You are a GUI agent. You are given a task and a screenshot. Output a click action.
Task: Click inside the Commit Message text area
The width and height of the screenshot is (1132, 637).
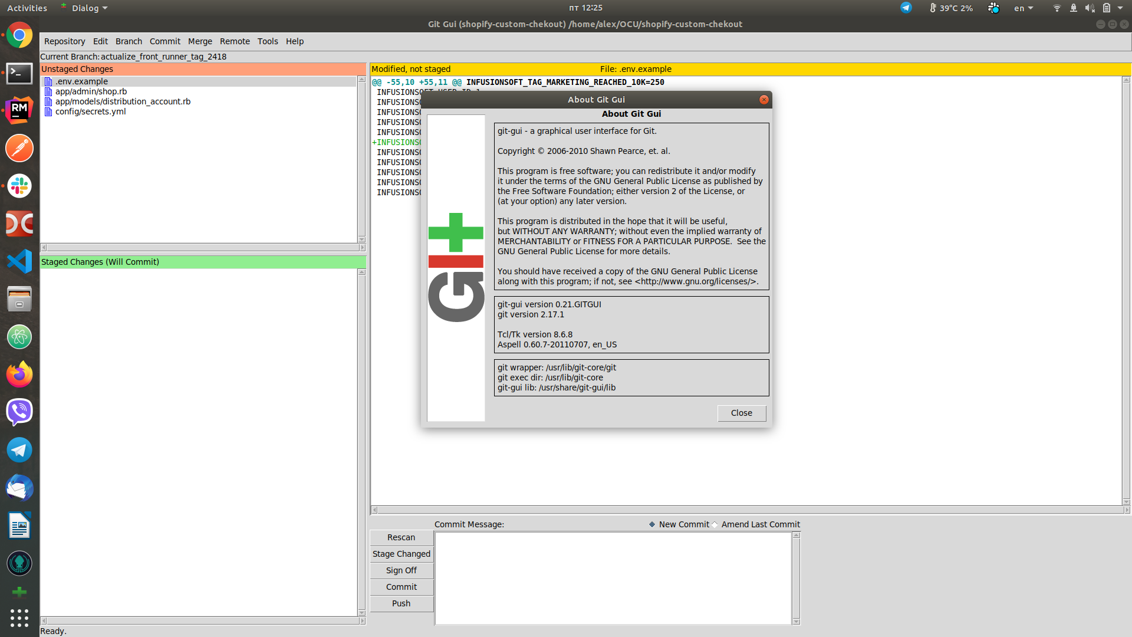pos(613,578)
